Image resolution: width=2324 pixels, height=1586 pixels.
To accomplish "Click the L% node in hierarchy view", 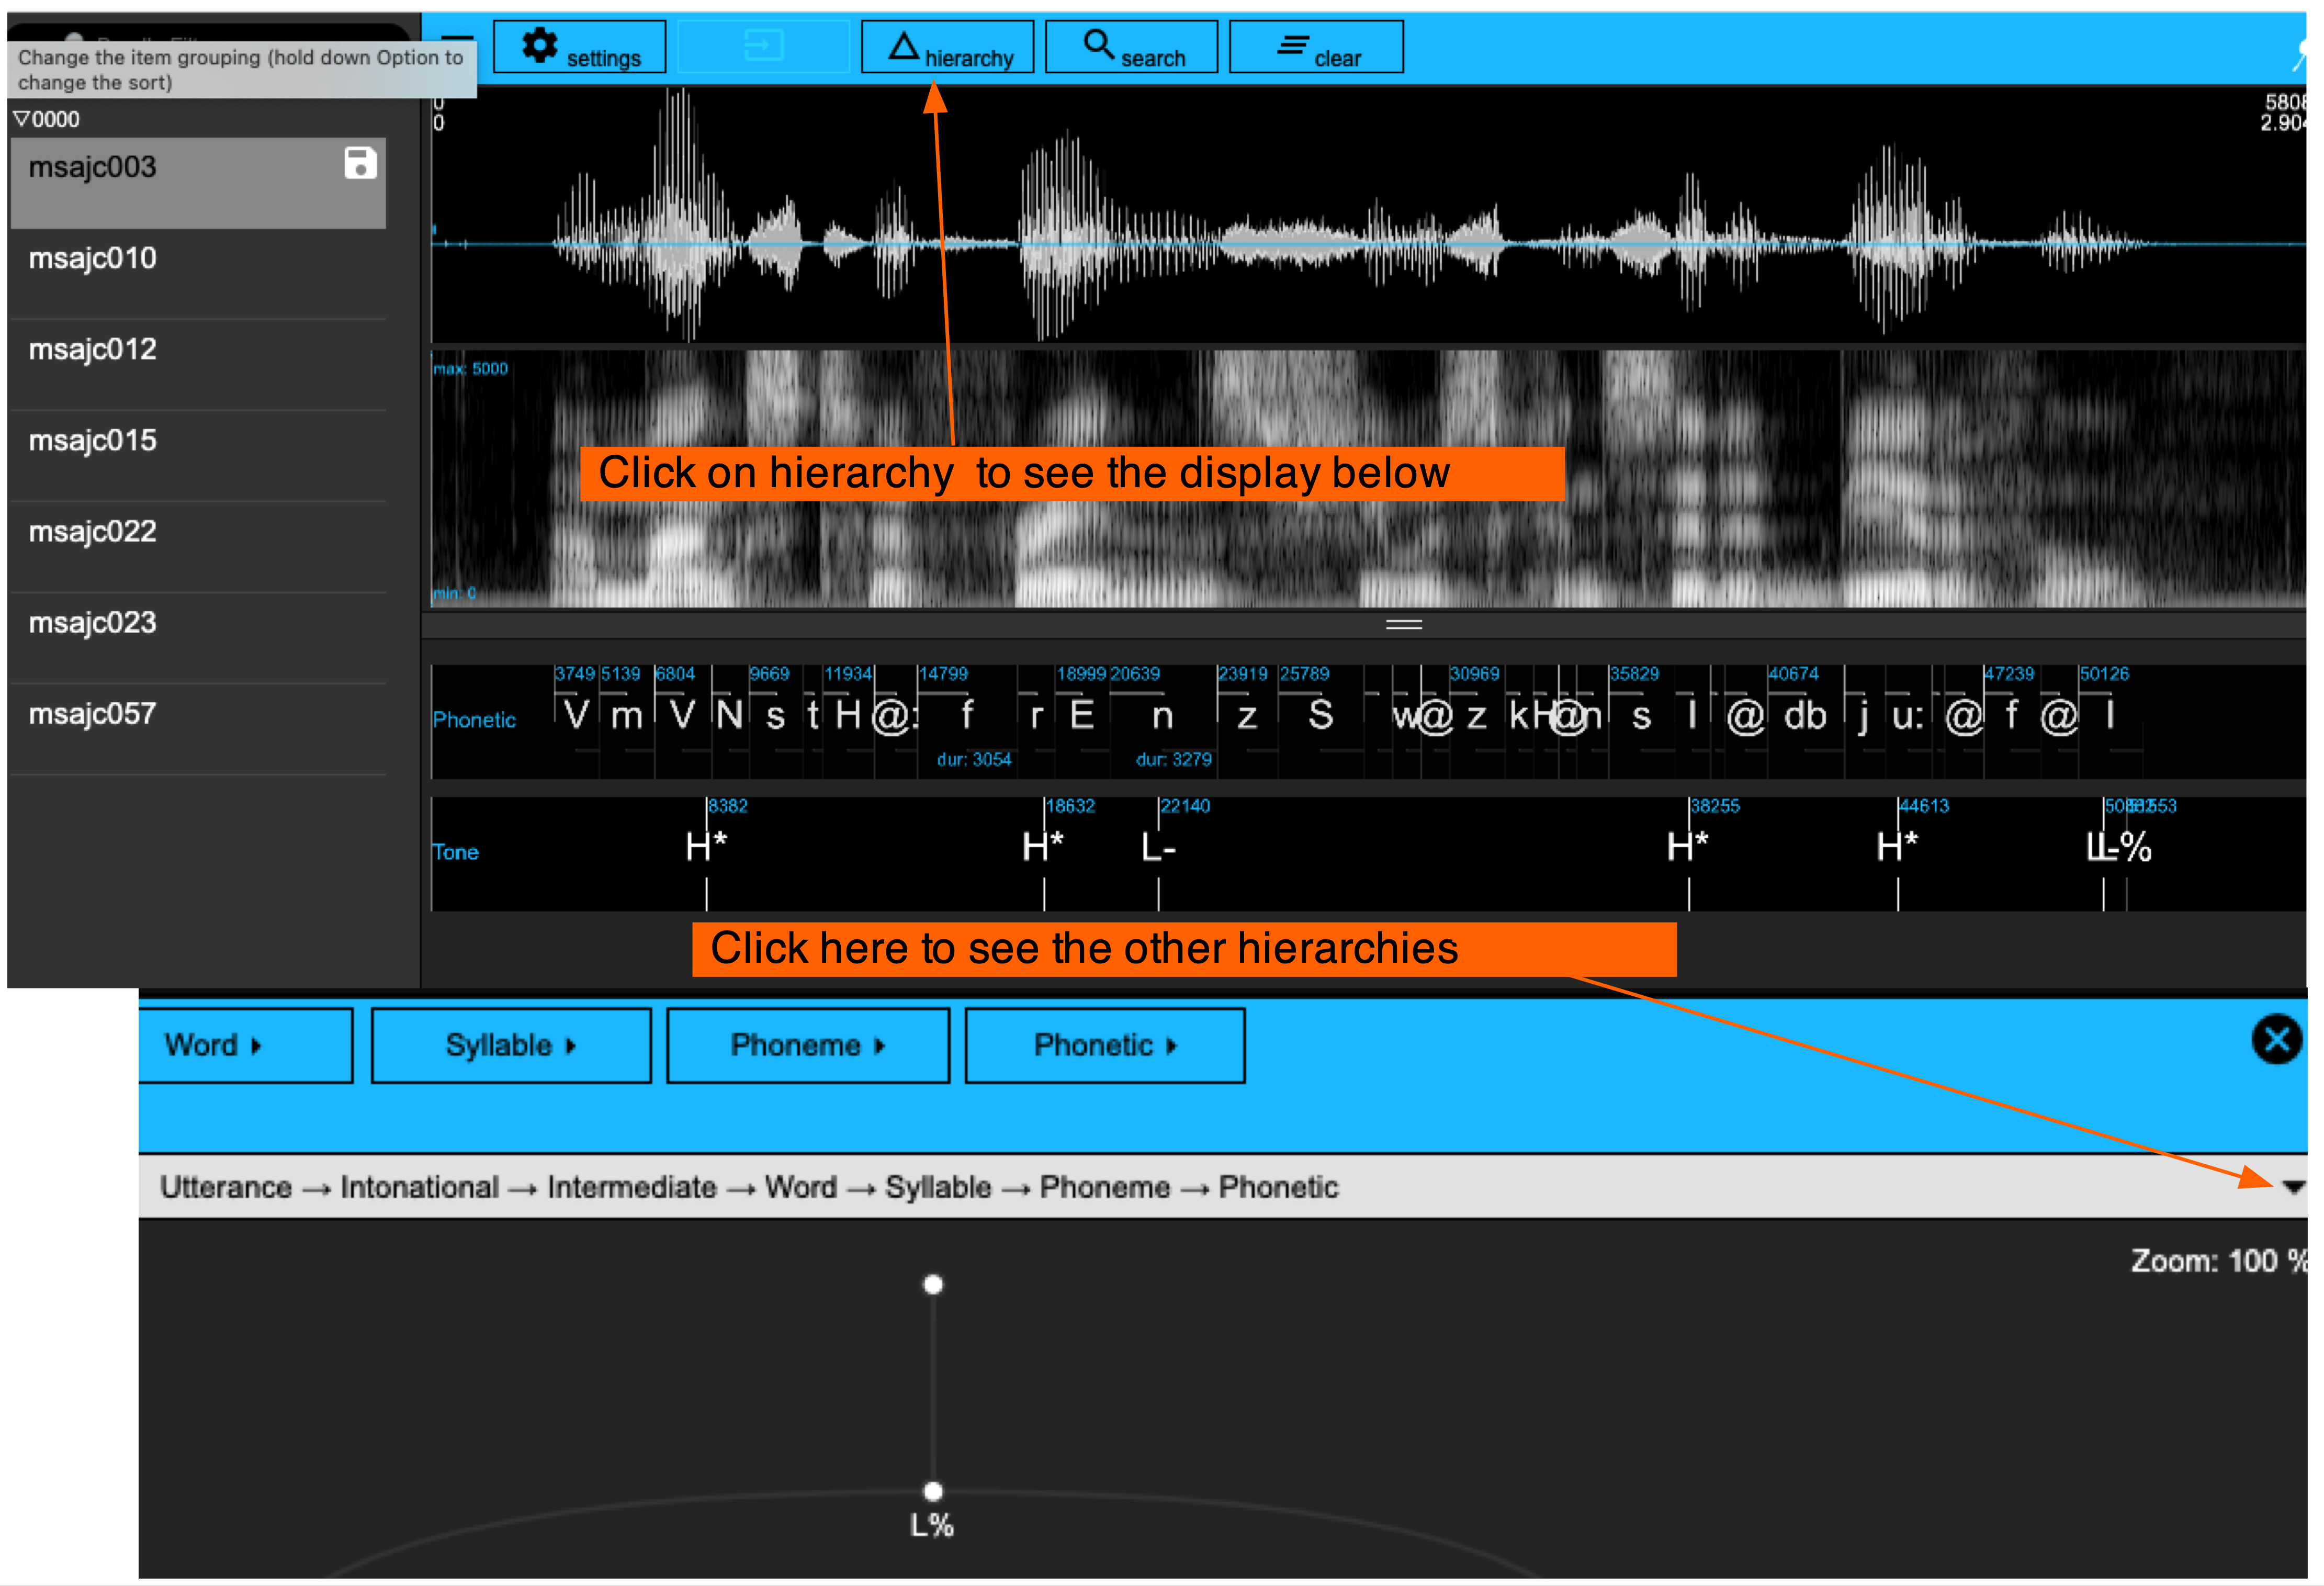I will click(932, 1492).
